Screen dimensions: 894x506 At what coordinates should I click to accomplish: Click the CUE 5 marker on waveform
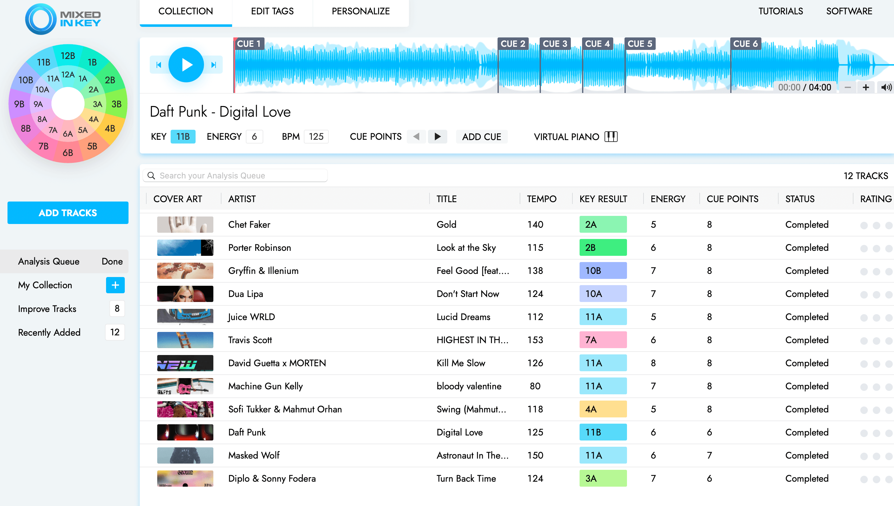(640, 43)
